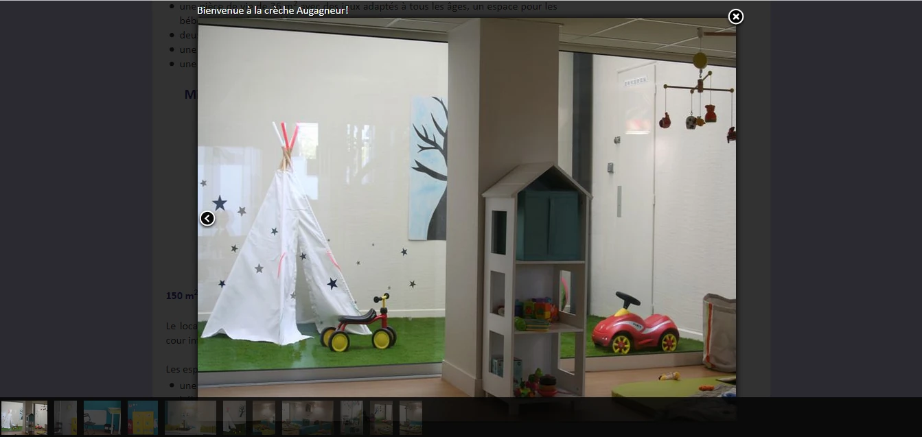The image size is (922, 437).
Task: Select the first highlighted teepee thumbnail
Action: click(x=24, y=418)
